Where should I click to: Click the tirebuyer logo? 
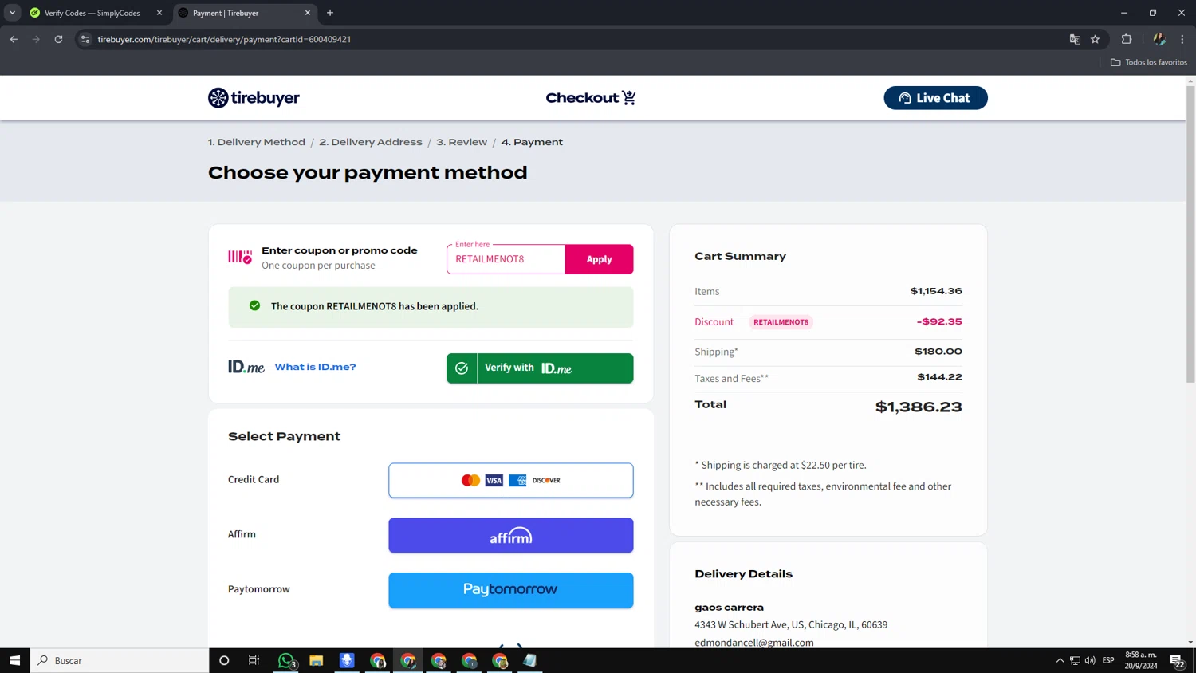pyautogui.click(x=254, y=98)
